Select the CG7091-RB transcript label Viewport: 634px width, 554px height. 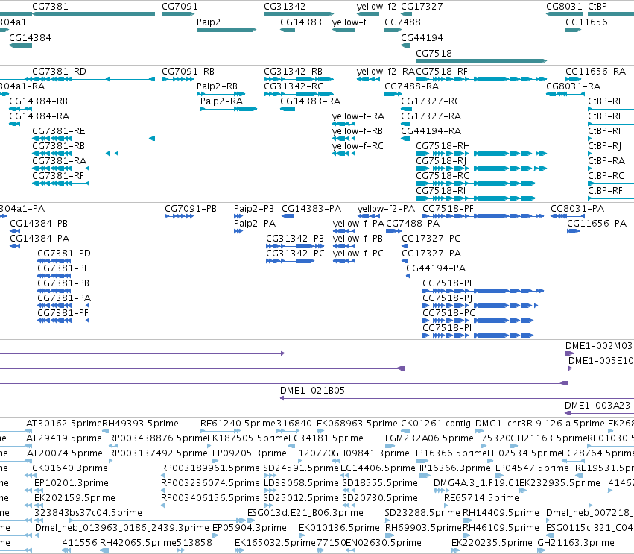point(188,72)
